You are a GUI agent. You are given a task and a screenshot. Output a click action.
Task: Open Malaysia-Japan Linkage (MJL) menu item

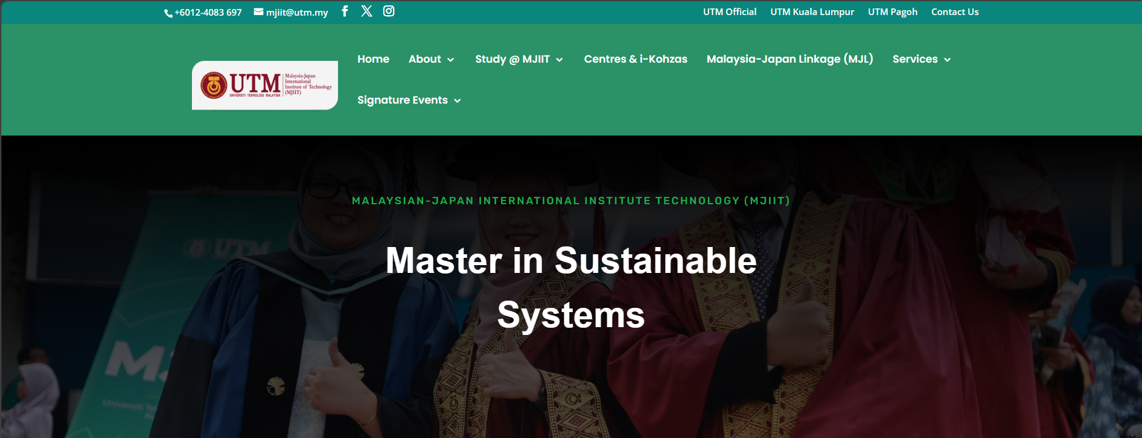pyautogui.click(x=790, y=59)
